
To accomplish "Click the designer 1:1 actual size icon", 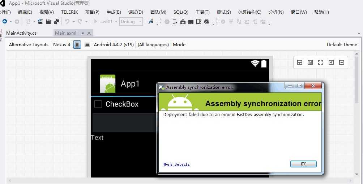I will (310, 62).
